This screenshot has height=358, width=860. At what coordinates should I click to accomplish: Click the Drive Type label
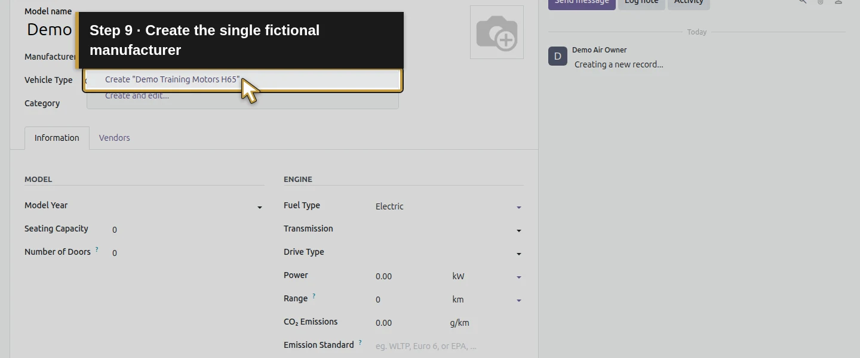[304, 252]
